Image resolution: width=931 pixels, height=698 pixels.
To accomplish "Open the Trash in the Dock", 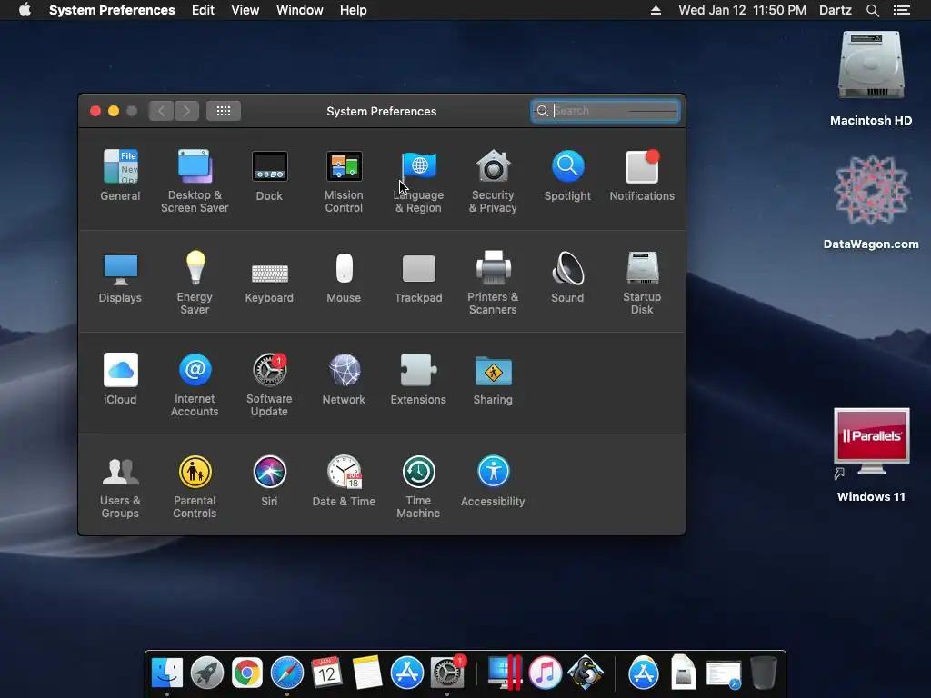I will [764, 673].
